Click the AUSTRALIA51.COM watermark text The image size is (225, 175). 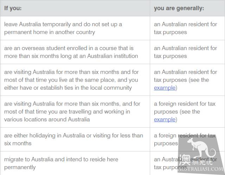pos(201,169)
